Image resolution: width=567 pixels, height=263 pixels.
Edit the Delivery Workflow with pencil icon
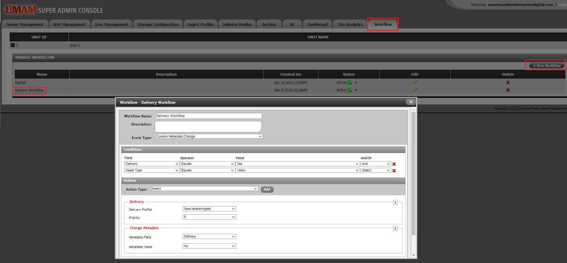pos(415,90)
